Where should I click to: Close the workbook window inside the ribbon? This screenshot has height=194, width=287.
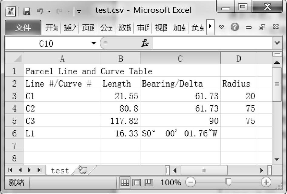[276, 27]
